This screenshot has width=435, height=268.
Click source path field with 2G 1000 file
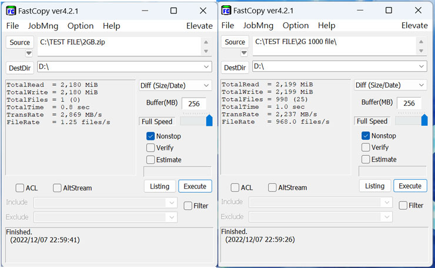tap(335, 45)
